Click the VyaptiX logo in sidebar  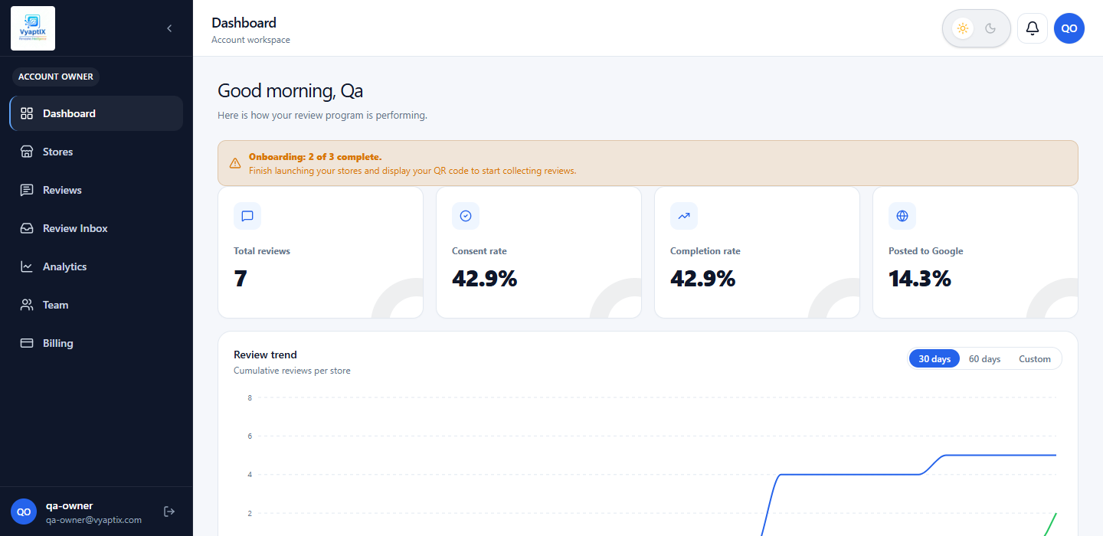tap(33, 28)
